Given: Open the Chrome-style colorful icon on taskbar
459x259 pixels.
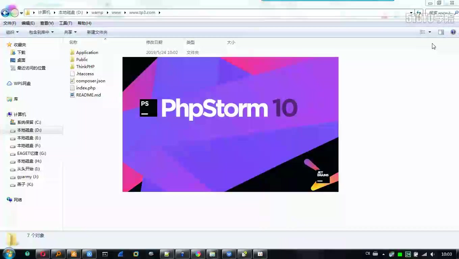Looking at the screenshot, I should click(198, 254).
